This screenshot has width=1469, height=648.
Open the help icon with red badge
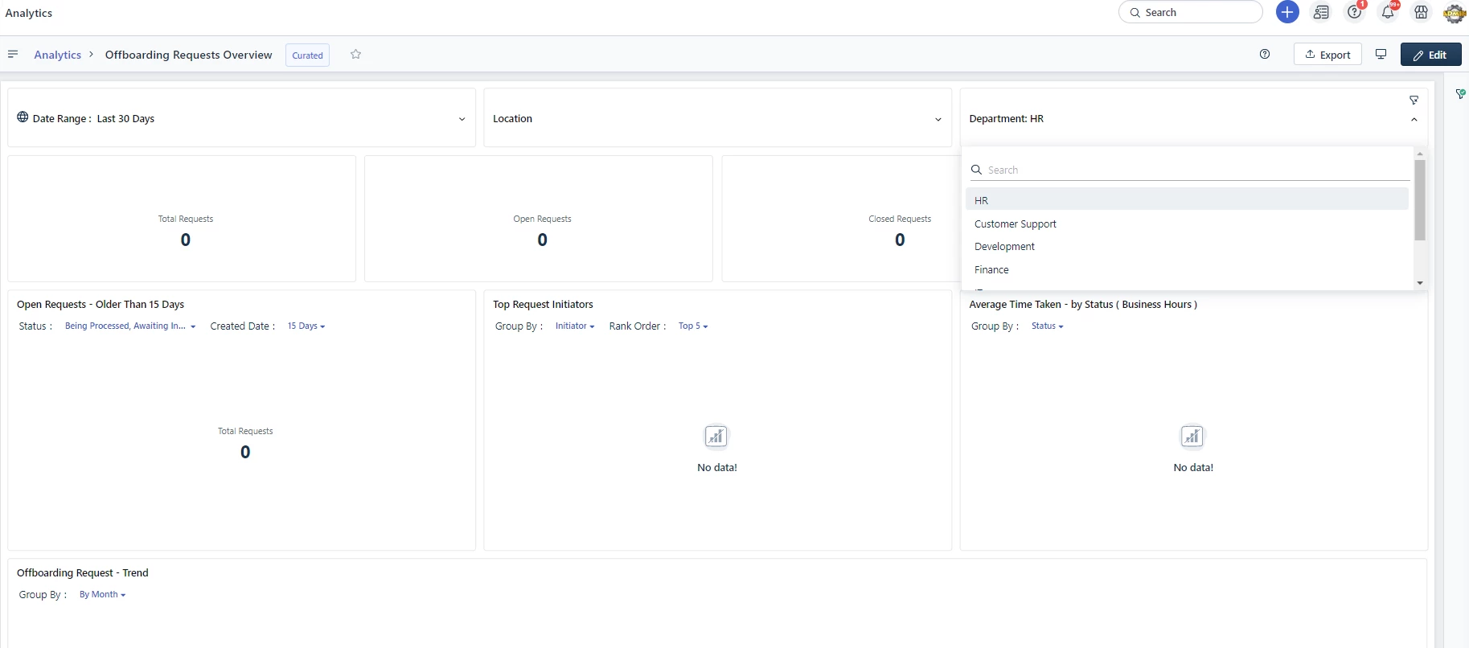click(1355, 12)
